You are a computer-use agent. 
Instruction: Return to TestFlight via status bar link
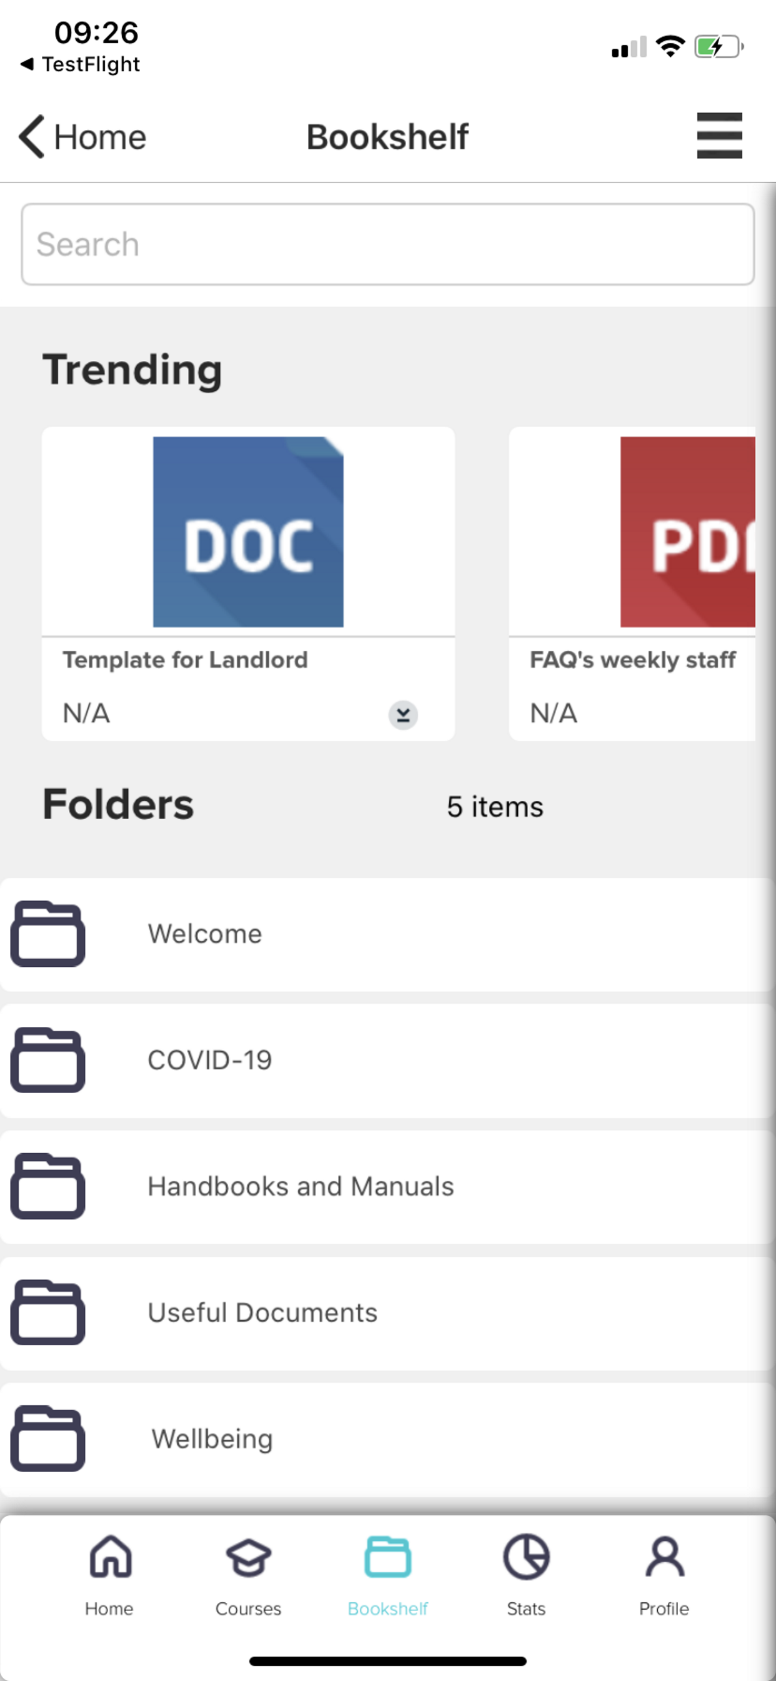(x=80, y=64)
